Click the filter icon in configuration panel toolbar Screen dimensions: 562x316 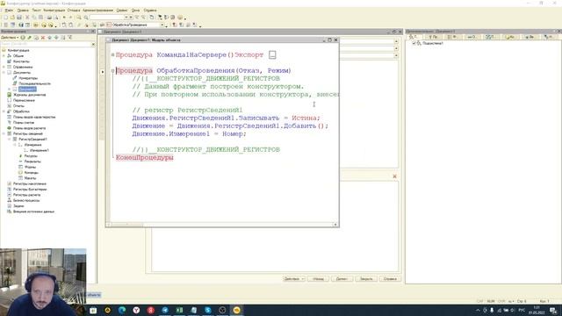(70, 37)
